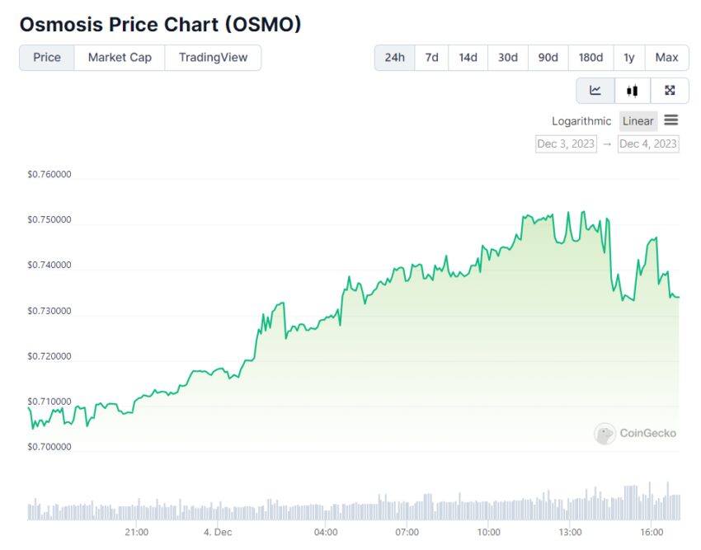This screenshot has width=701, height=550.
Task: Open the chart hamburger menu
Action: pos(671,120)
